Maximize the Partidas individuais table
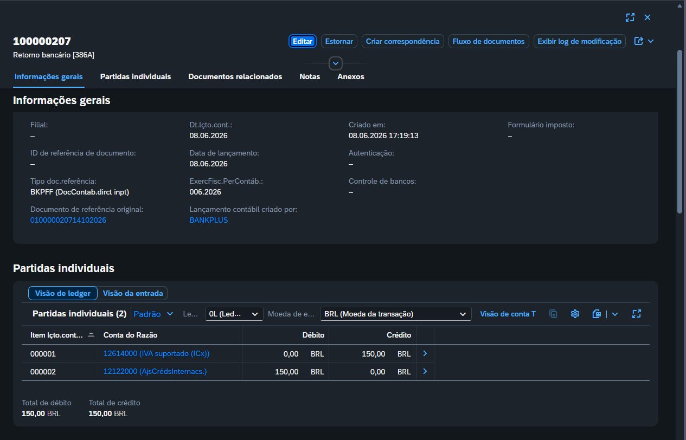This screenshot has height=440, width=686. point(637,314)
